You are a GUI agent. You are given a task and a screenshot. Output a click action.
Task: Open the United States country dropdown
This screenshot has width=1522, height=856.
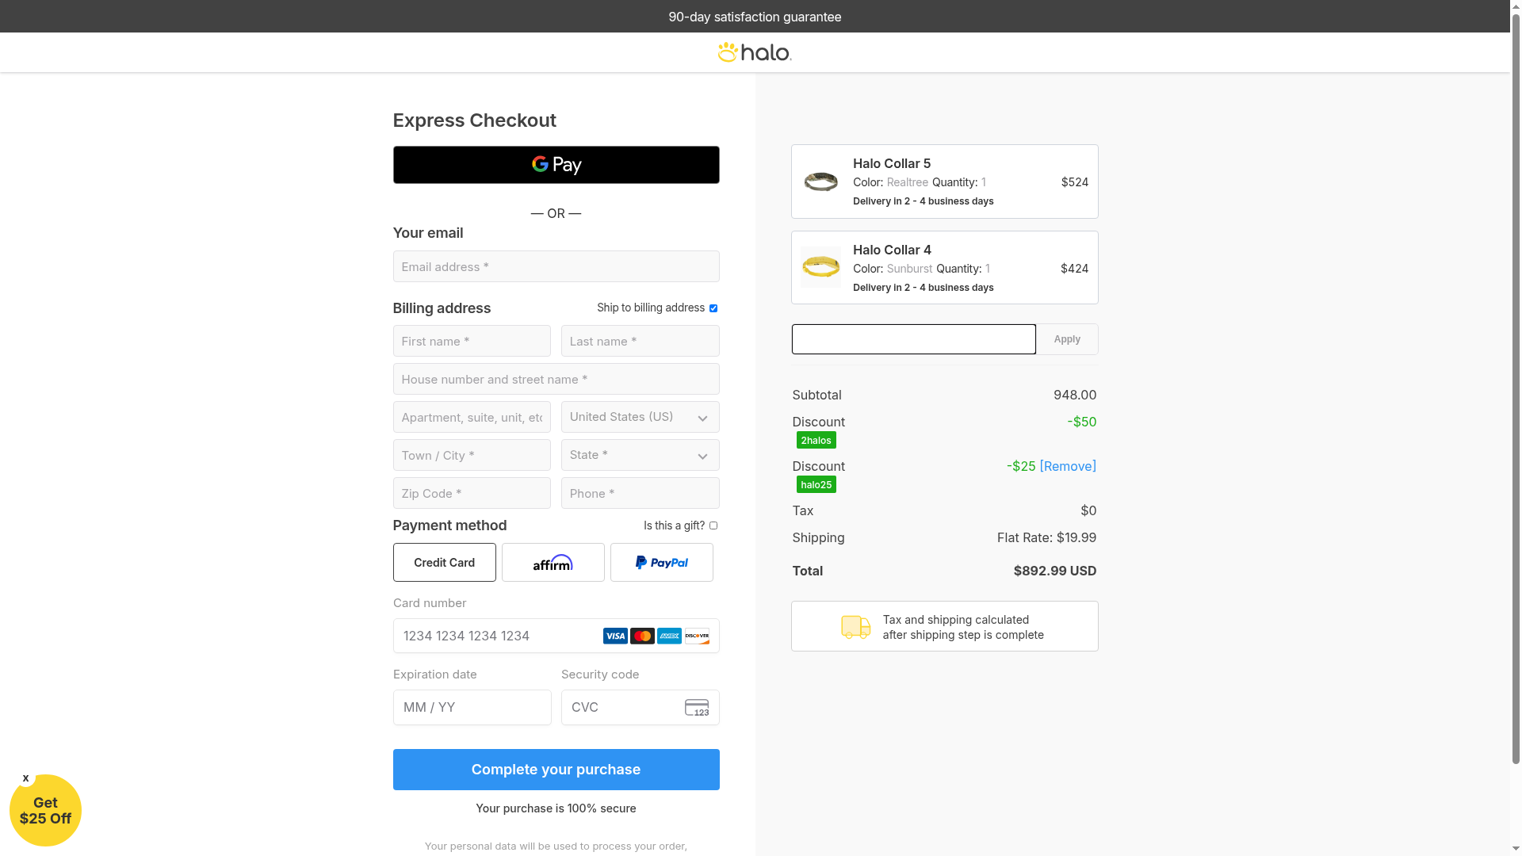pos(640,417)
